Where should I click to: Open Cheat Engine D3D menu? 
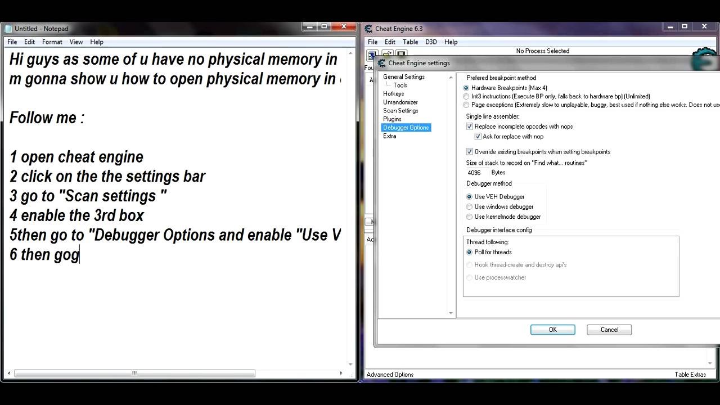click(x=431, y=42)
